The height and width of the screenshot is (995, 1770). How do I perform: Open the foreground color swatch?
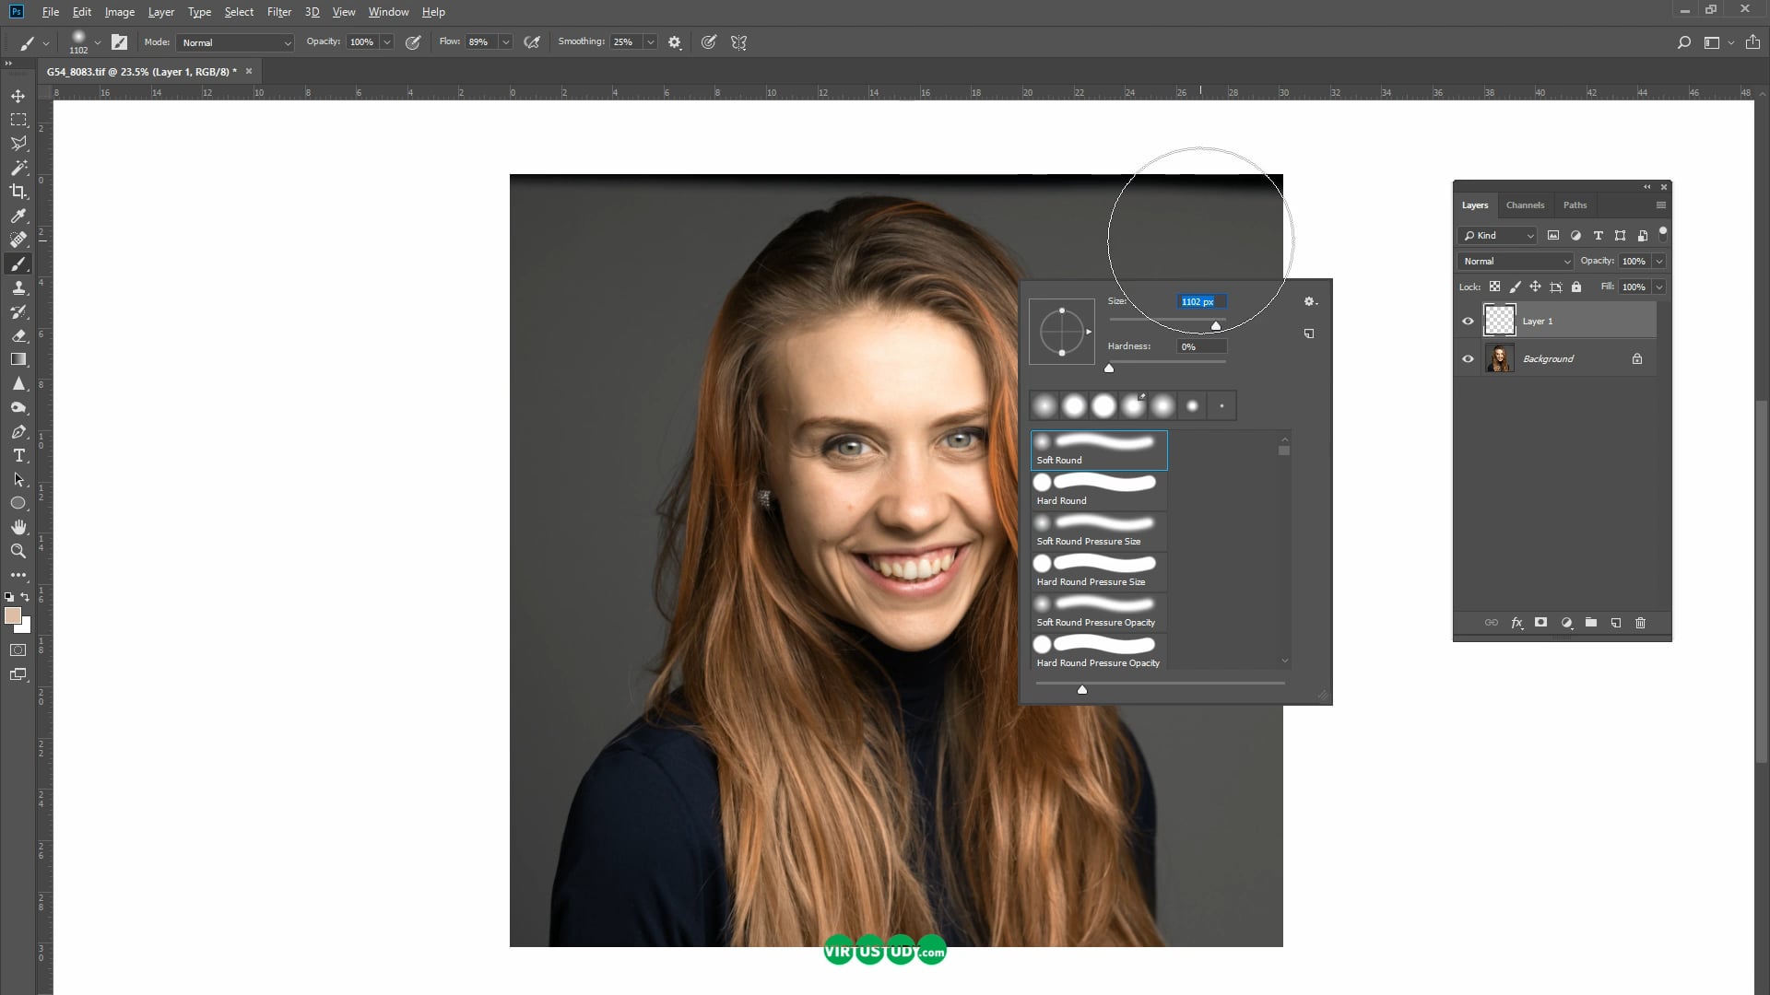pos(13,615)
